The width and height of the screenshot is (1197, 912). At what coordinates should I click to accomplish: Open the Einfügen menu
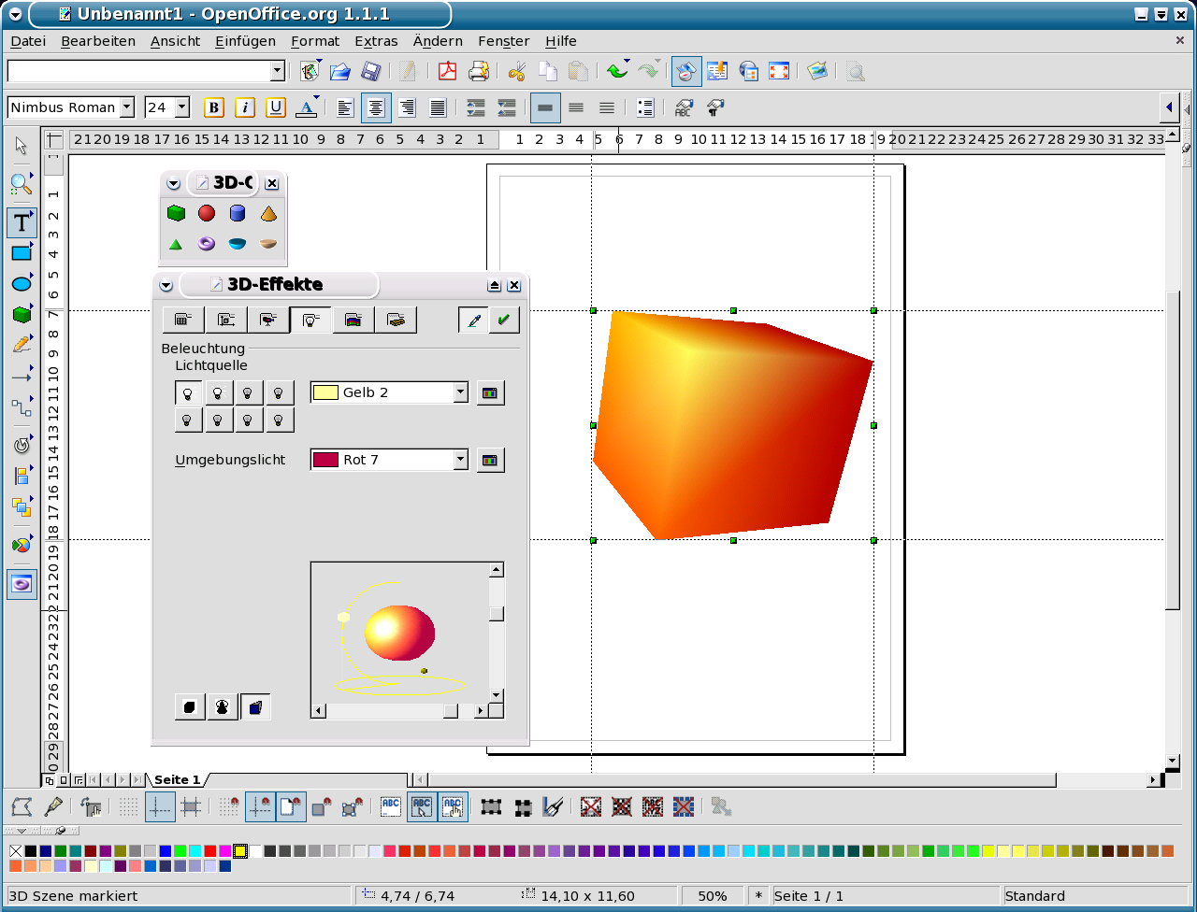click(245, 41)
